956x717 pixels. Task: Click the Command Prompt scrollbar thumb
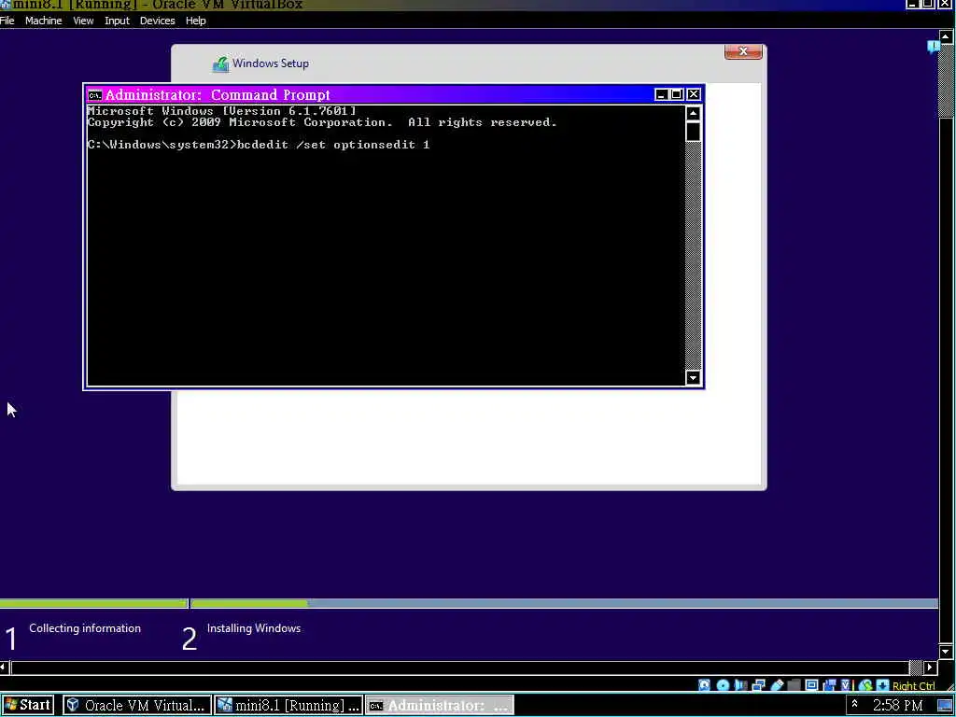(693, 131)
